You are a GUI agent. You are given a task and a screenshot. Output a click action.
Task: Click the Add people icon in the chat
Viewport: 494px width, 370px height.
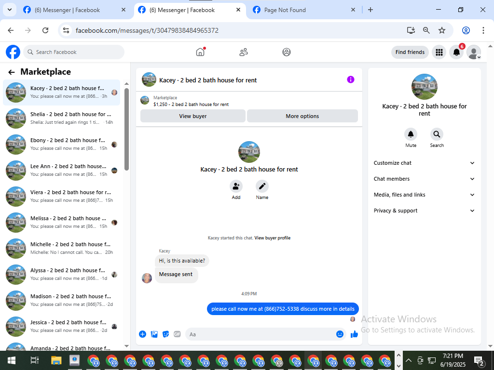click(x=236, y=186)
